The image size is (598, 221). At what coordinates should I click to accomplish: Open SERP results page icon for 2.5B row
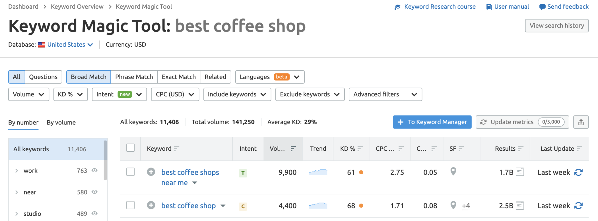click(520, 205)
